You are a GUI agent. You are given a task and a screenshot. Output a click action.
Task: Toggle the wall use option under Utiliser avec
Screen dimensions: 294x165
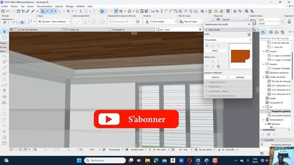(207, 61)
